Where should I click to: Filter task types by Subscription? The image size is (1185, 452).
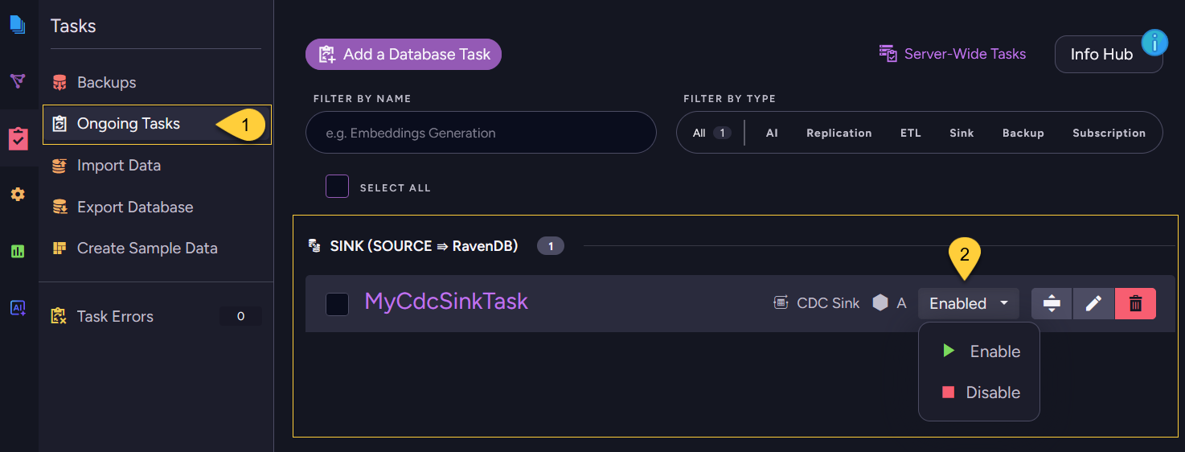[1109, 133]
